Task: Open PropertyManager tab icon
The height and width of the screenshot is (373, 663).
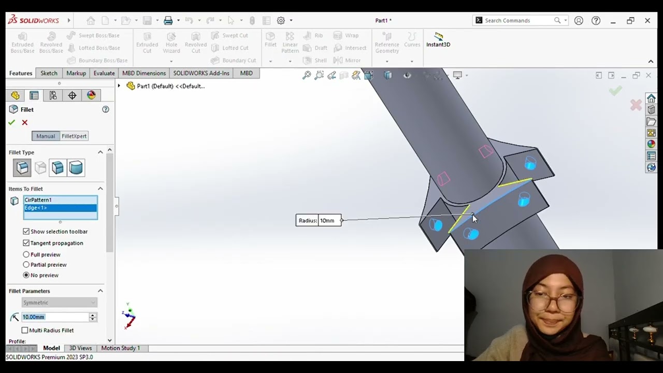Action: [x=34, y=95]
